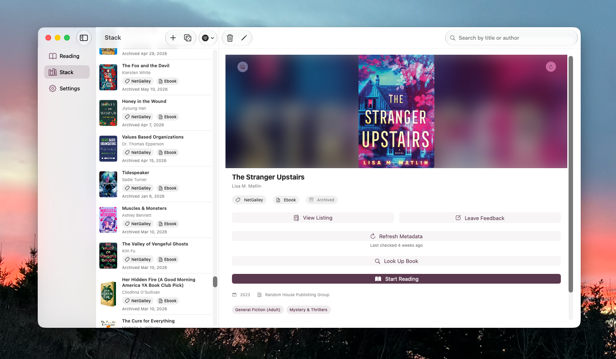Viewport: 616px width, 359px height.
Task: Click the NetGalley tag for The Valley of Vengeful Ghosts
Action: click(x=138, y=259)
